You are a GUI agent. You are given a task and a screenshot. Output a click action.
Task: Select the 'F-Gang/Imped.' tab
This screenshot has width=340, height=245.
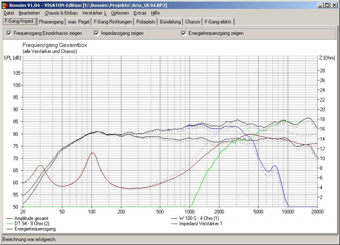19,21
